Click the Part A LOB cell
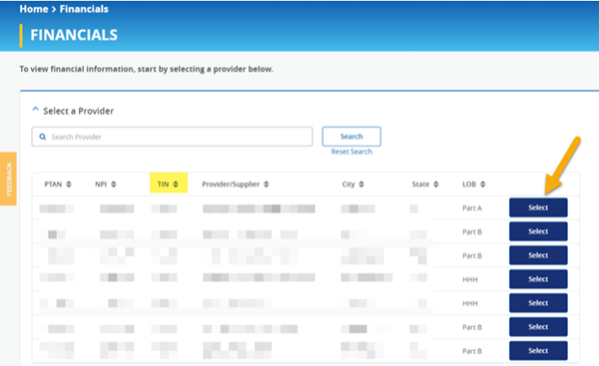Screen dimensions: 599x366 tap(472, 208)
